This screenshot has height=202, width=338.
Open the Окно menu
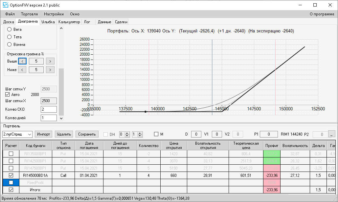(75, 14)
